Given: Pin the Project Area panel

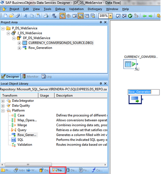Looking at the screenshot, I should [x=101, y=22].
